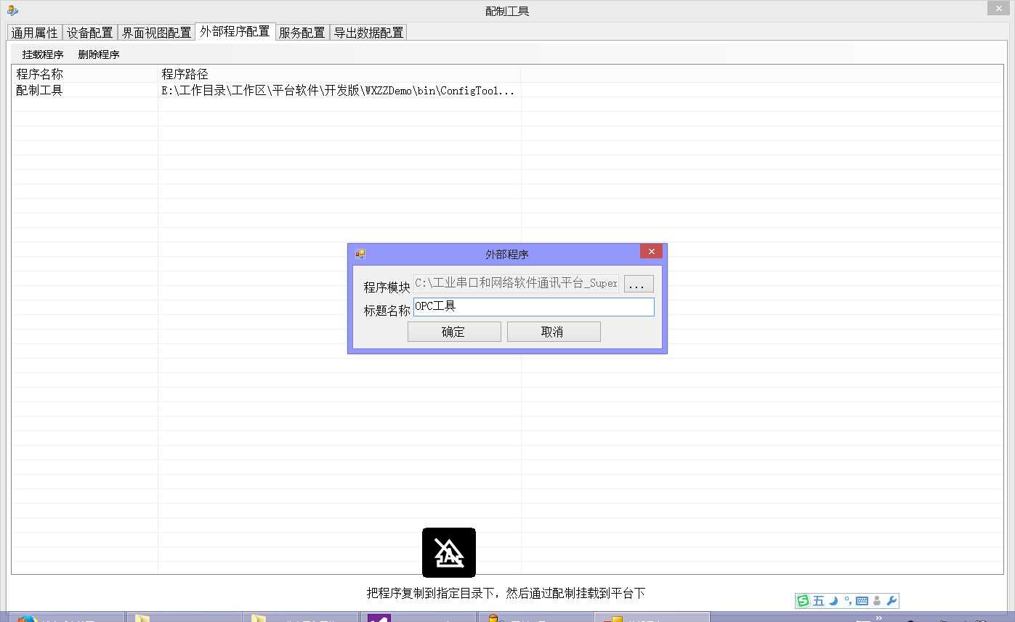1015x622 pixels.
Task: Open the 服务配置 tab
Action: click(x=302, y=33)
